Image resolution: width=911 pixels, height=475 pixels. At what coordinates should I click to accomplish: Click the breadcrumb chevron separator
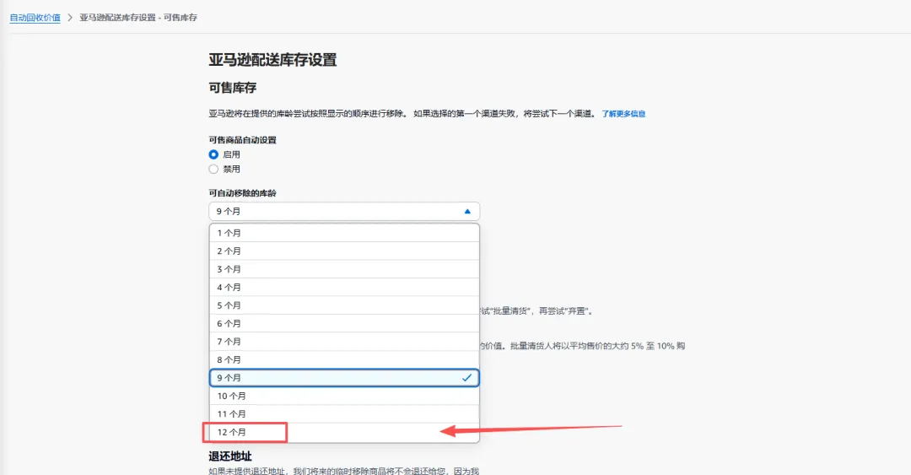click(70, 18)
